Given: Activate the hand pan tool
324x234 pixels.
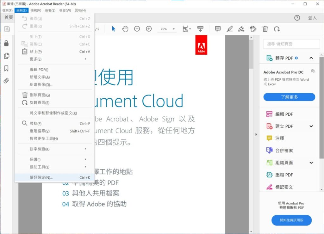Looking at the screenshot, I should click(x=125, y=29).
